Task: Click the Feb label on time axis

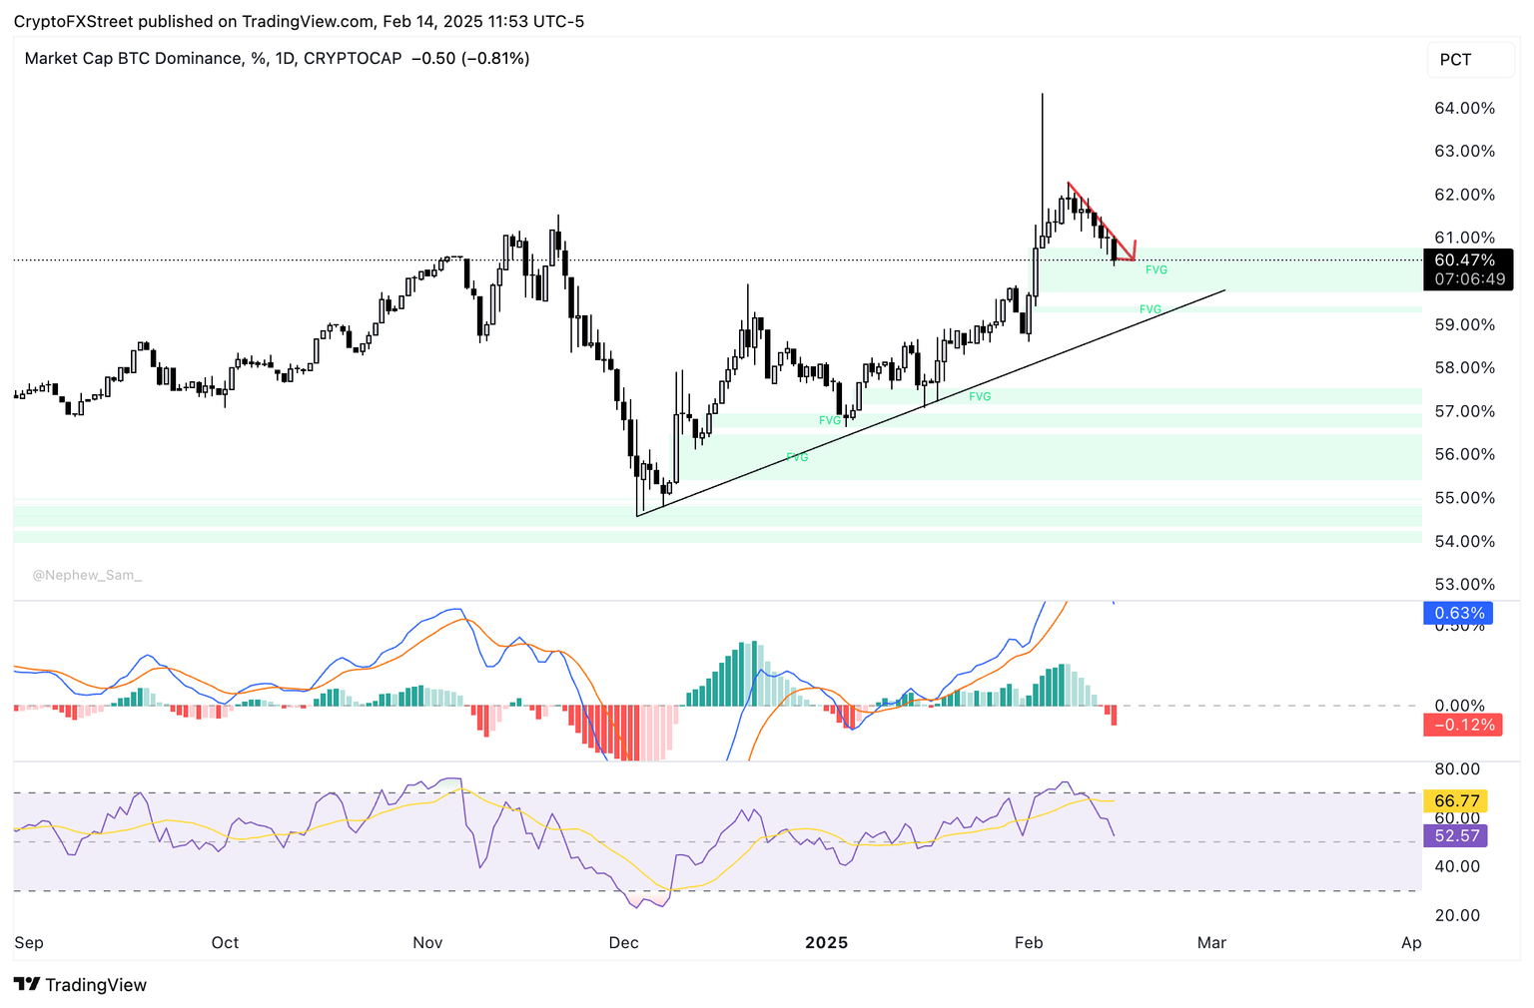Action: click(1029, 942)
